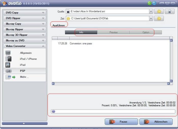The image size is (178, 129).
Task: Click the Mehr list with green arrow icon
Action: click(x=10, y=77)
